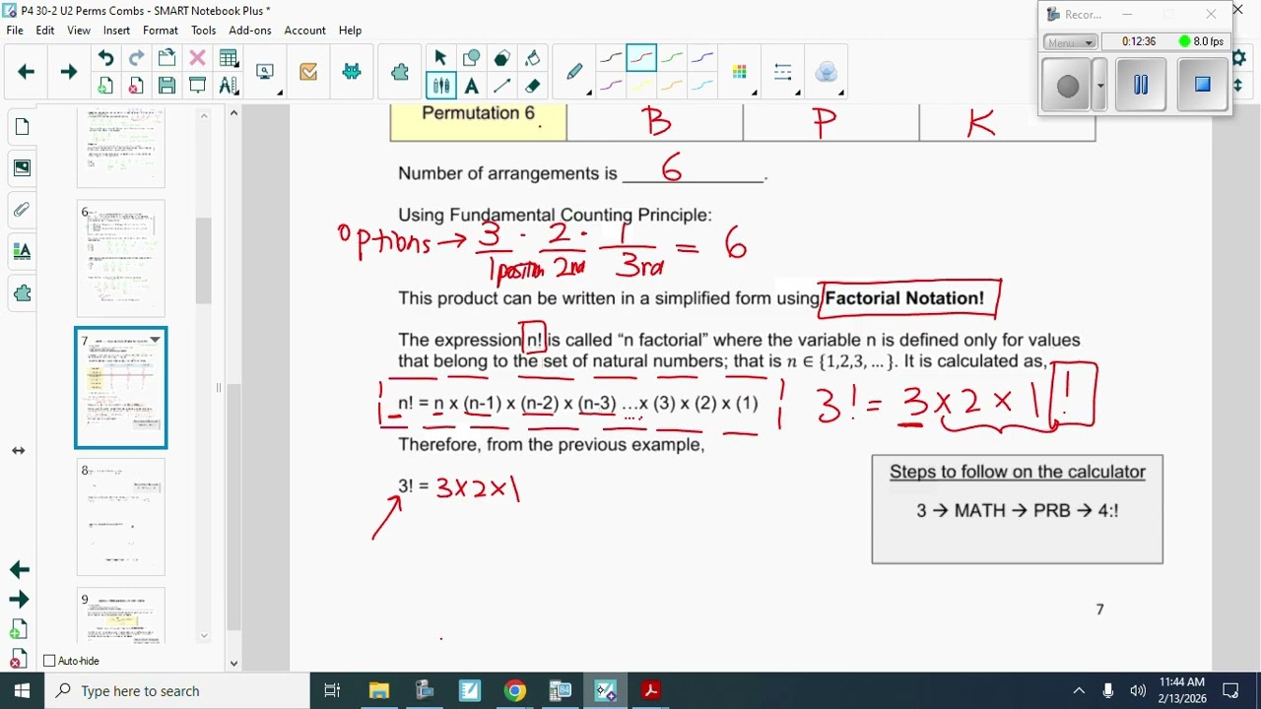The width and height of the screenshot is (1261, 709).
Task: Open the line style dropdown
Action: 783,72
